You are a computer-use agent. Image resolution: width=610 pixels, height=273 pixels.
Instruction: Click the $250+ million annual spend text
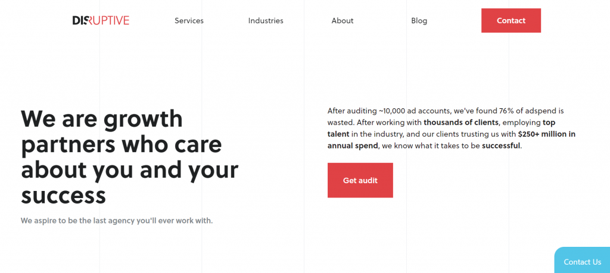452,140
